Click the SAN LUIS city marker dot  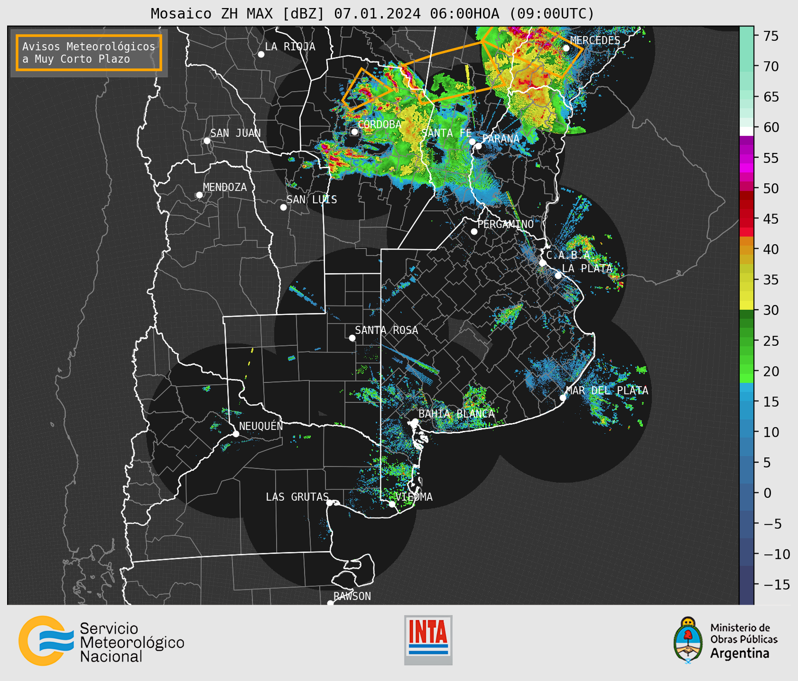pos(283,207)
